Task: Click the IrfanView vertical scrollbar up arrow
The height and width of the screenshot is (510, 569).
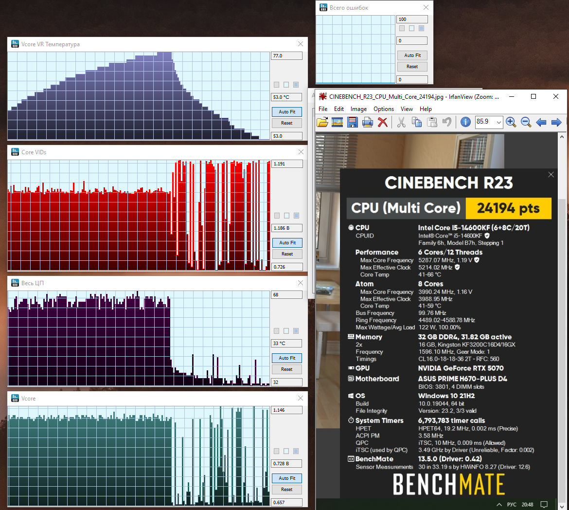Action: (562, 137)
